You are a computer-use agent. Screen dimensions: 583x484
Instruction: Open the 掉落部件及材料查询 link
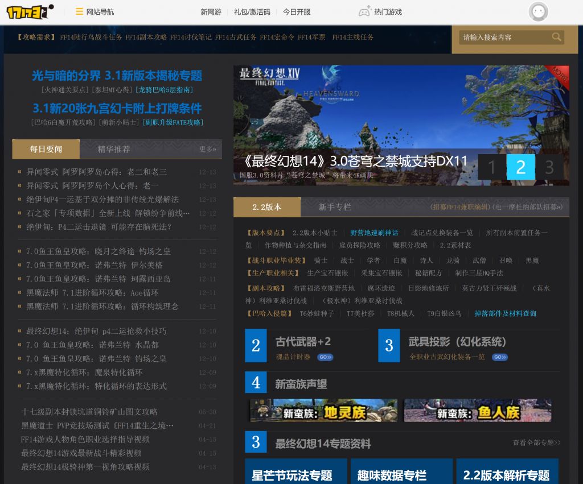pos(504,313)
